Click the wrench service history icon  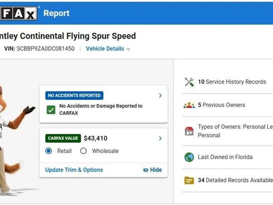[189, 82]
